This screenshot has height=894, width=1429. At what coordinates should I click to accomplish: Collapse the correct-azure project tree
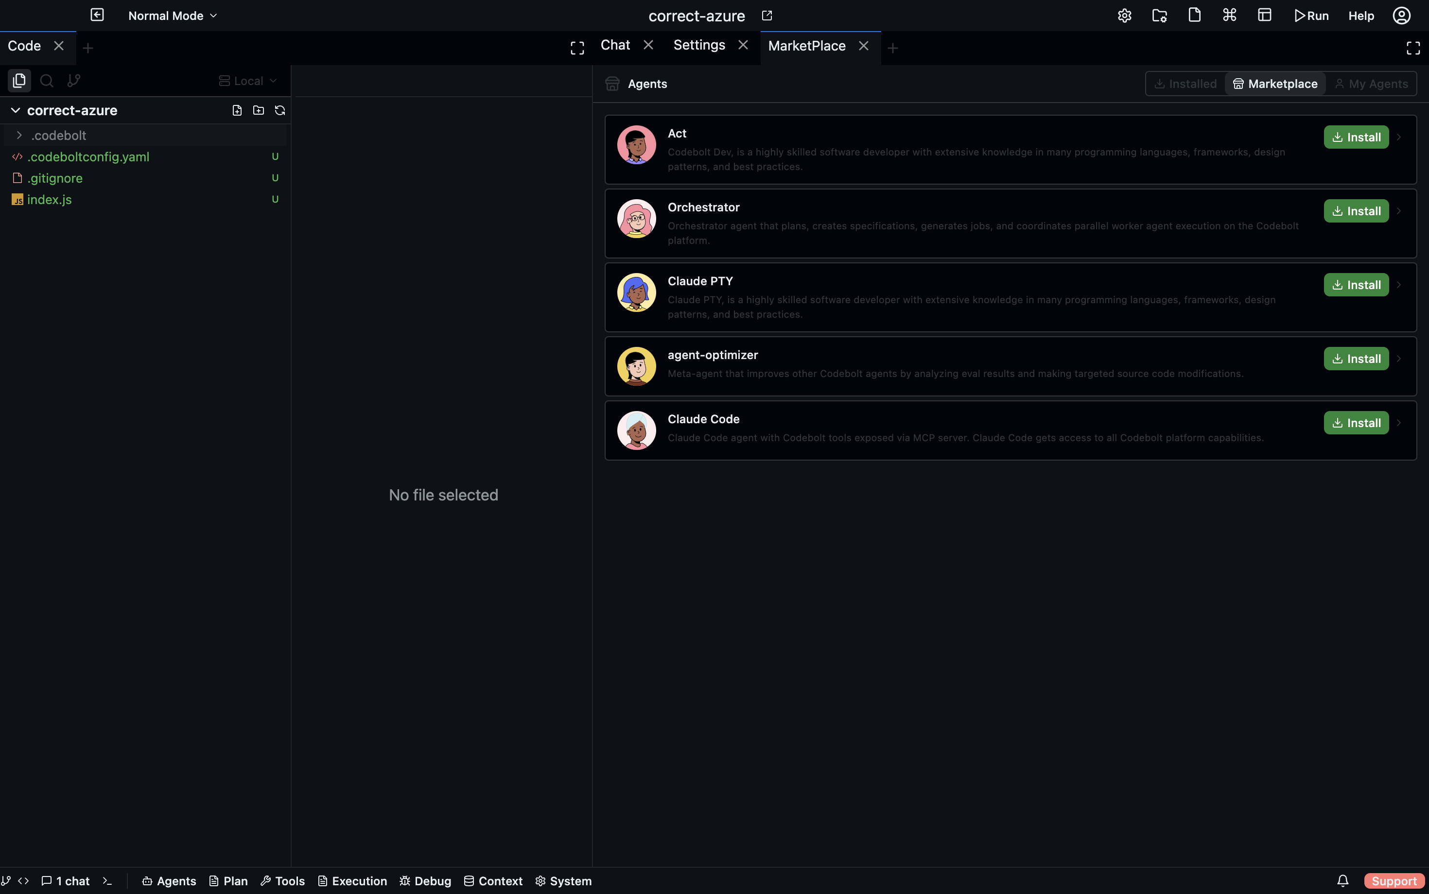[16, 111]
